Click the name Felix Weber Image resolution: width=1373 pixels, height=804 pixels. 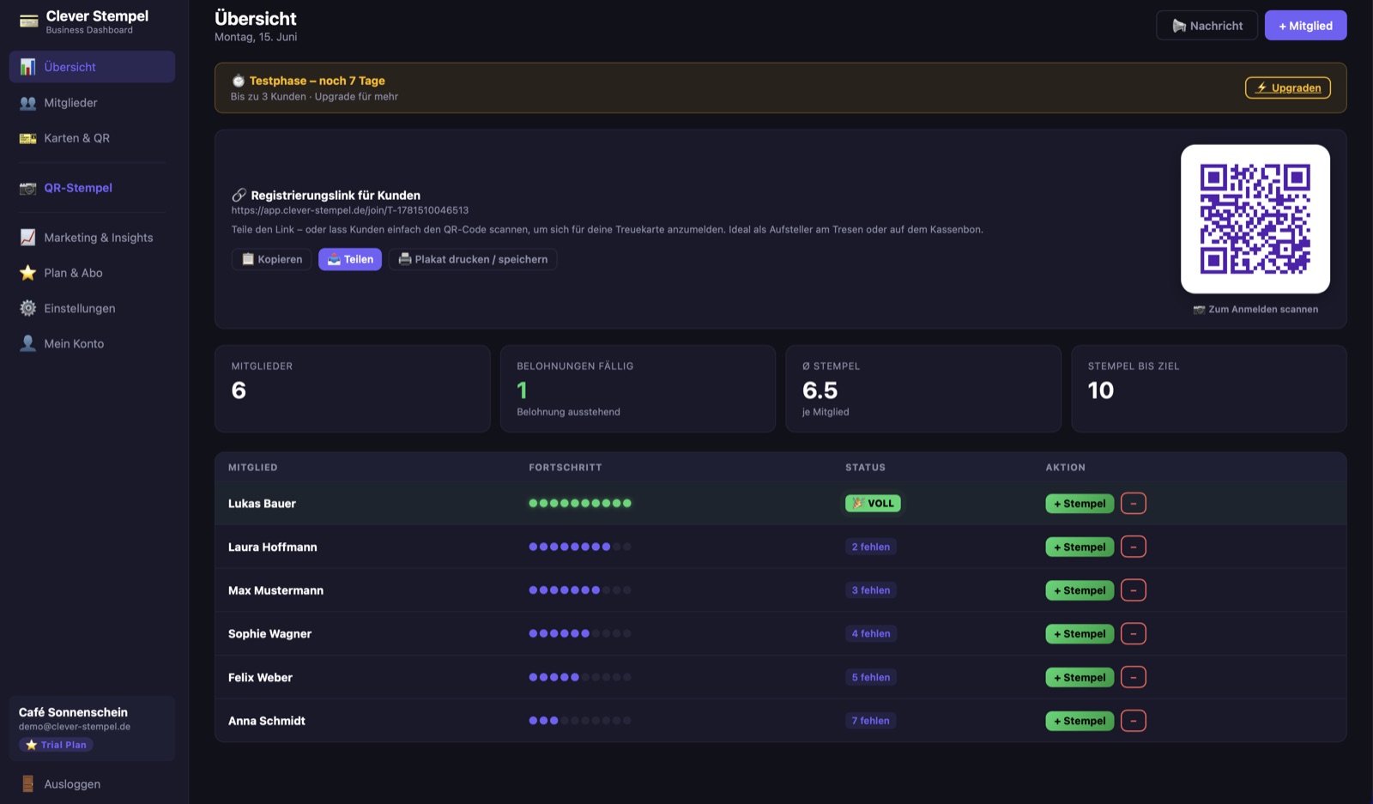260,678
